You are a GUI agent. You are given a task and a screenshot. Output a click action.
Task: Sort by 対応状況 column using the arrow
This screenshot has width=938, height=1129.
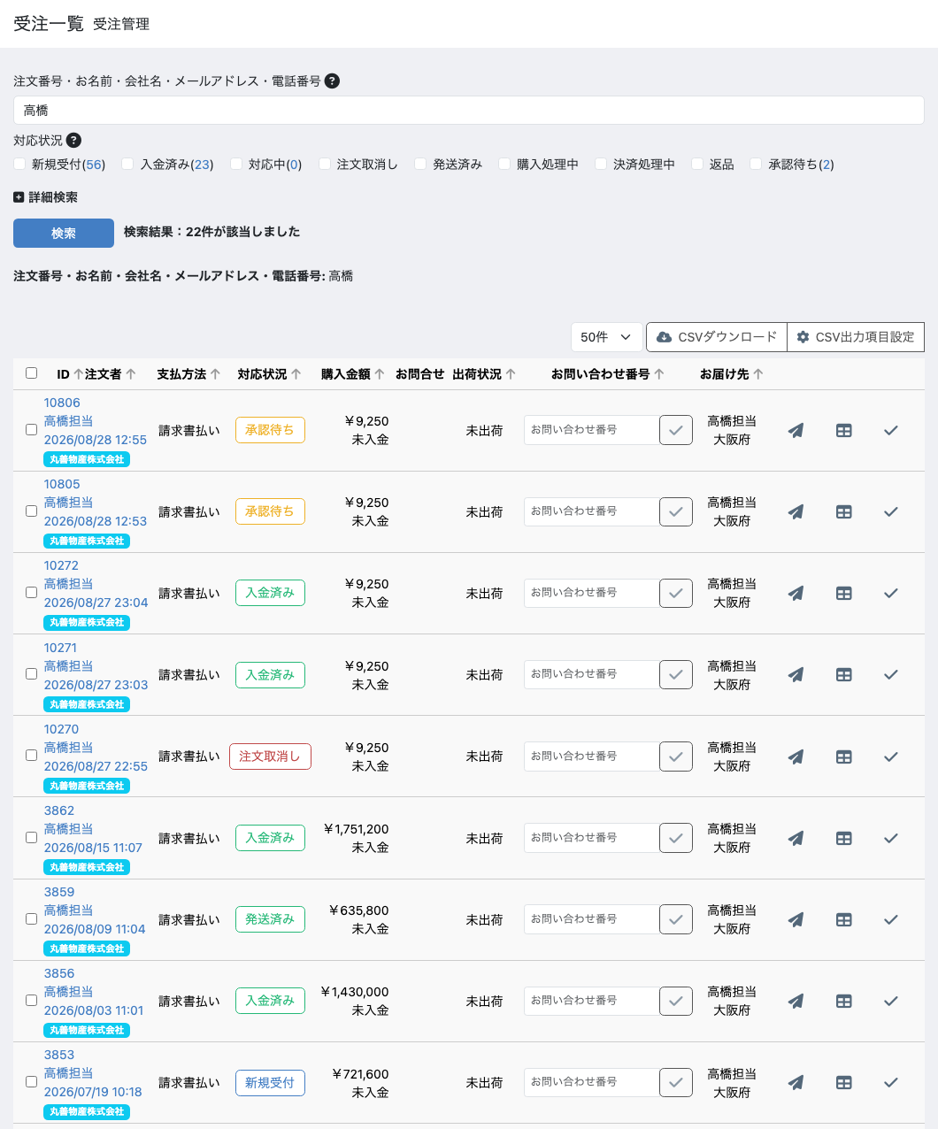pyautogui.click(x=296, y=374)
